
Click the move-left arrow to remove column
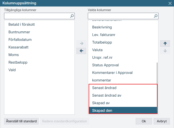pos(81,51)
